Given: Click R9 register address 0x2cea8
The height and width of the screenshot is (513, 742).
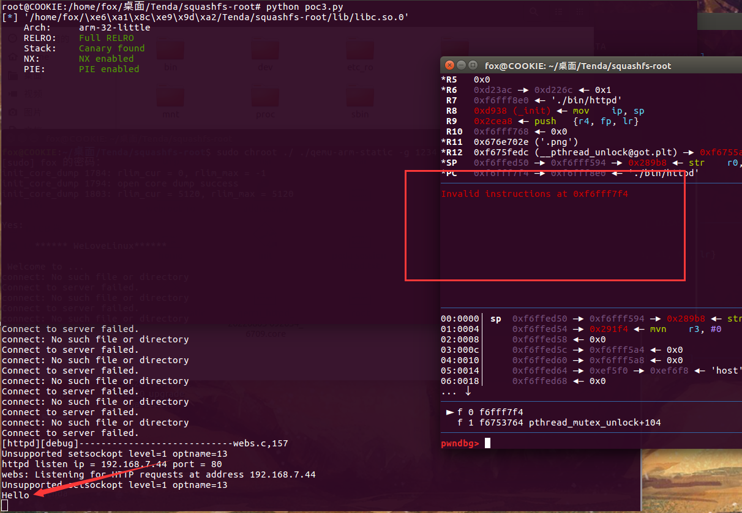Looking at the screenshot, I should pyautogui.click(x=493, y=121).
